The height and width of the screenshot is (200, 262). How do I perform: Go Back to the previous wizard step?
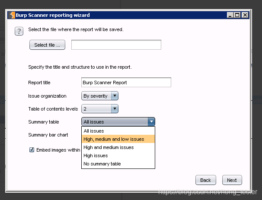tap(205, 180)
